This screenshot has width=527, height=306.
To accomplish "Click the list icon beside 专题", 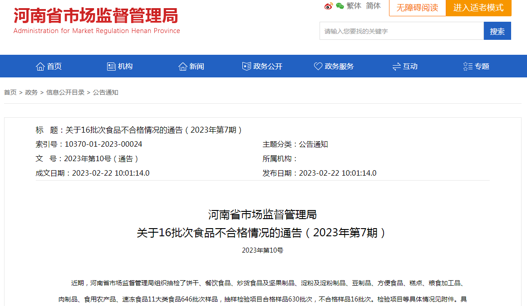I will coord(468,67).
